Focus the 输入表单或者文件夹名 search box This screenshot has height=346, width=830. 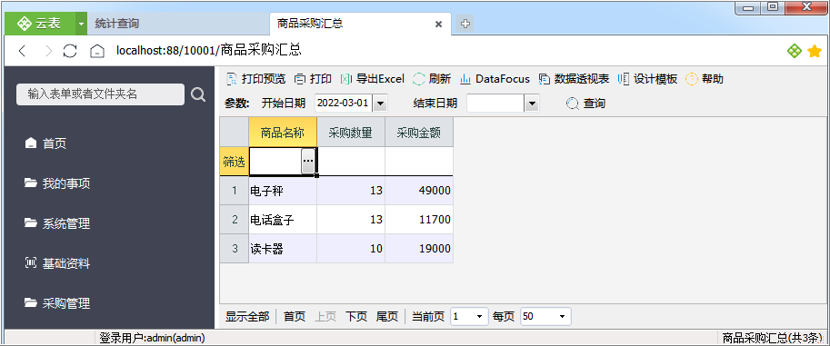(101, 94)
